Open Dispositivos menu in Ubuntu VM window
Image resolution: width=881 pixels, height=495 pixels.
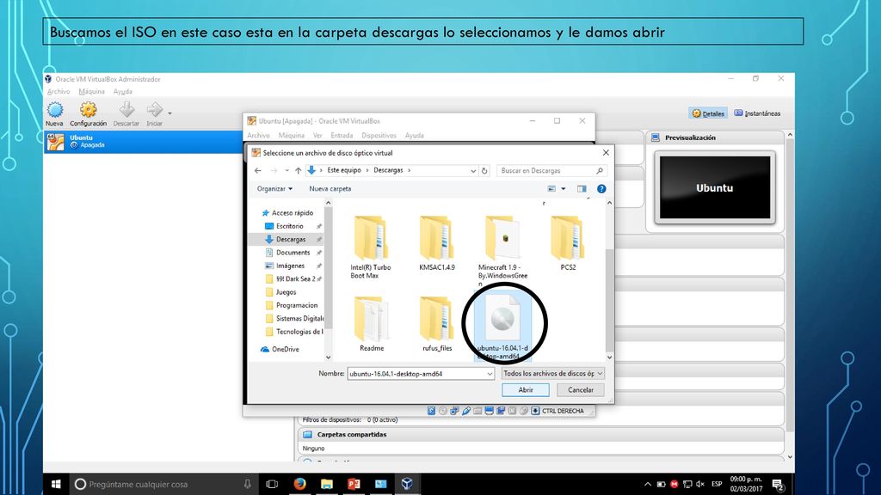(x=379, y=135)
